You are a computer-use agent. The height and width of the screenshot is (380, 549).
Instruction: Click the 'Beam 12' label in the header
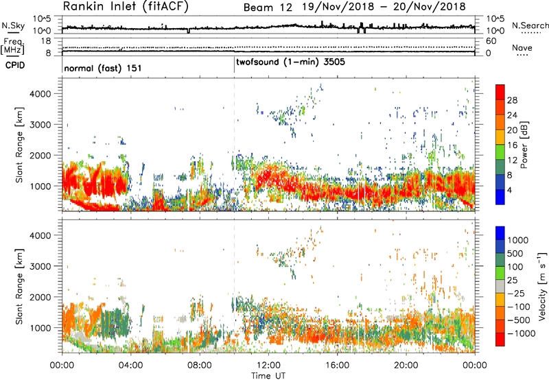[x=268, y=8]
